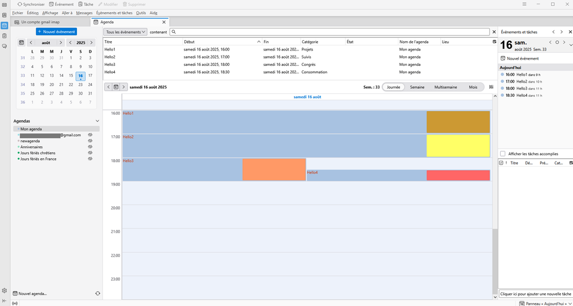Click the refresh icon beside Nouvel agenda

98,293
